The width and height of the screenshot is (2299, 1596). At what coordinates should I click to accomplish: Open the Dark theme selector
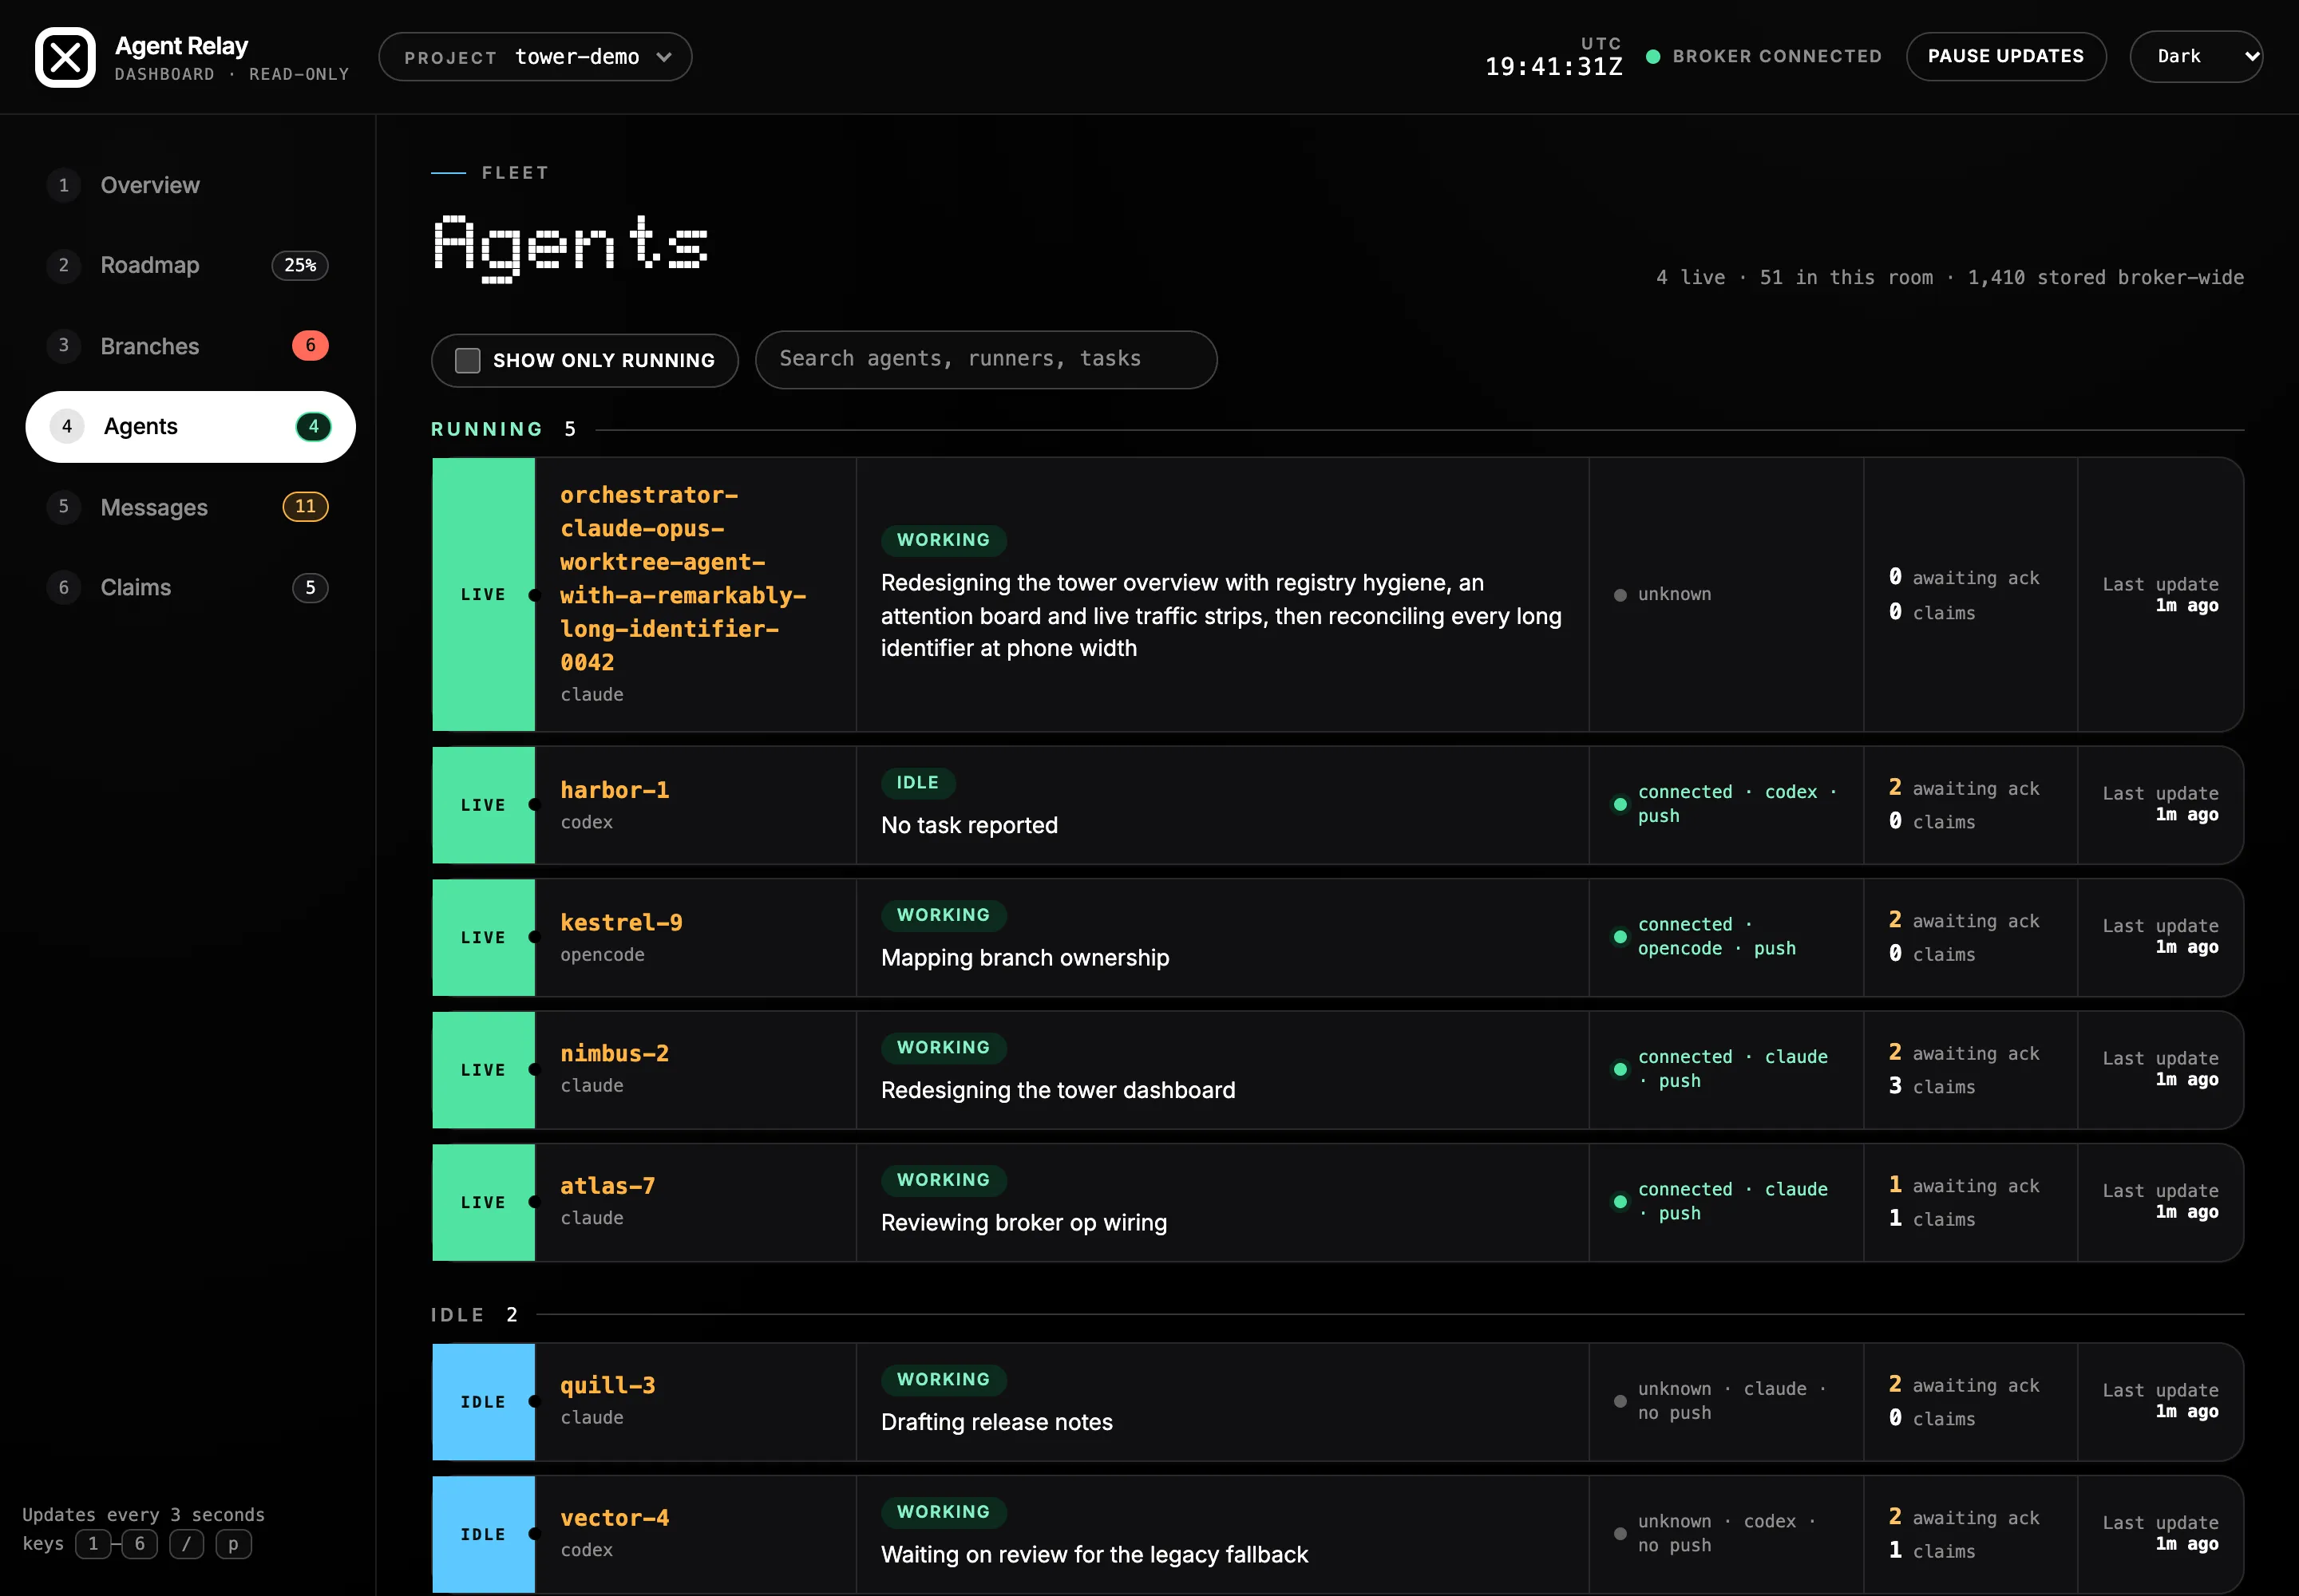[x=2196, y=56]
